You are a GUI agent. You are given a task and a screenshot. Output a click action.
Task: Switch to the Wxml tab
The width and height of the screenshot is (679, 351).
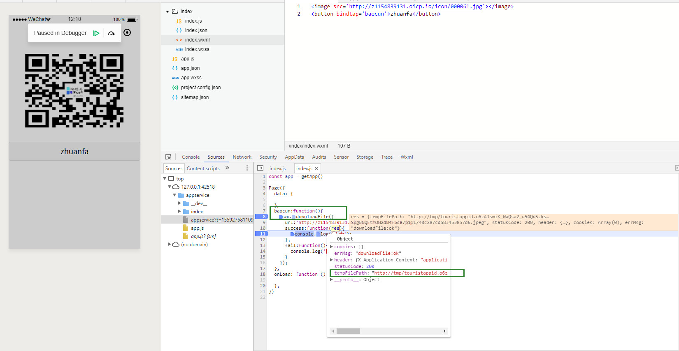point(407,157)
